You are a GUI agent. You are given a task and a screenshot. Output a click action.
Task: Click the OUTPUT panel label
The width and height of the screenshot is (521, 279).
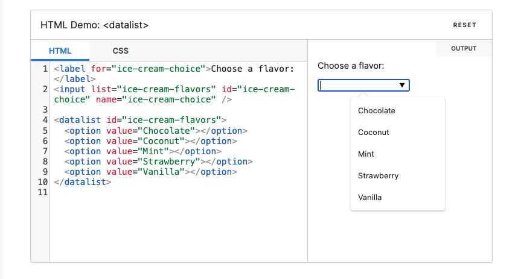pos(464,48)
